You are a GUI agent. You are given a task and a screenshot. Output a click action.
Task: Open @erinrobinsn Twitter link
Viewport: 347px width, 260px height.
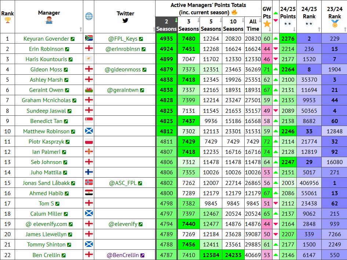point(125,49)
